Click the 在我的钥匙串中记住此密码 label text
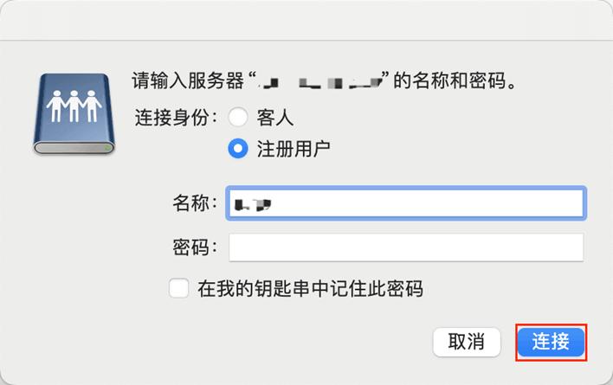 click(x=310, y=288)
